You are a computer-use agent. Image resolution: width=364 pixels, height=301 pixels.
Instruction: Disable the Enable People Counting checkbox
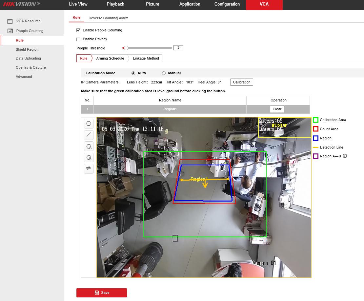coord(78,30)
